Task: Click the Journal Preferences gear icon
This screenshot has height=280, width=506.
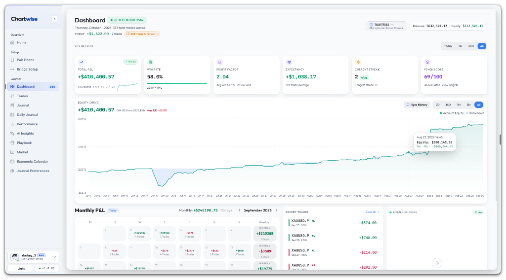Action: 12,171
